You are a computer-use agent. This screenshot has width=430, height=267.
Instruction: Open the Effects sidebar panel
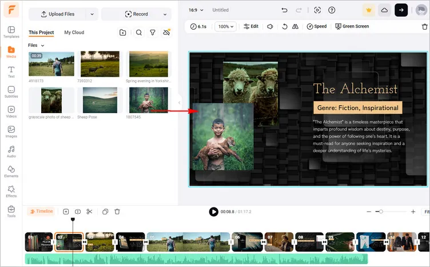[11, 192]
